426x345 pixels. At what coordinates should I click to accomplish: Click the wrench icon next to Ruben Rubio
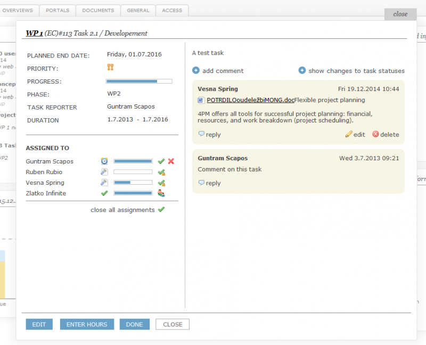[x=104, y=172]
